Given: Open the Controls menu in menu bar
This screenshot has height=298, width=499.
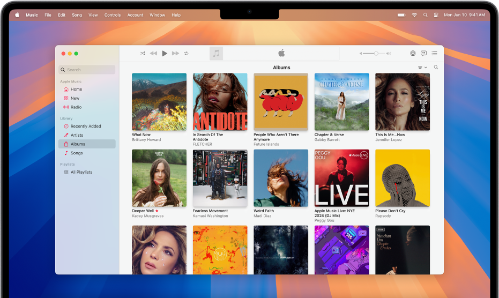Looking at the screenshot, I should click(113, 15).
